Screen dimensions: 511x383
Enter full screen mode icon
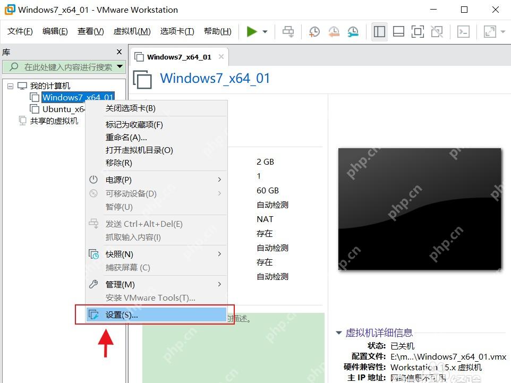pos(418,32)
